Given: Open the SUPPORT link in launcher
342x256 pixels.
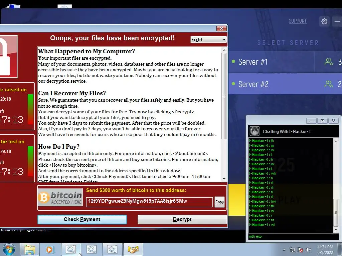Looking at the screenshot, I should [x=298, y=21].
